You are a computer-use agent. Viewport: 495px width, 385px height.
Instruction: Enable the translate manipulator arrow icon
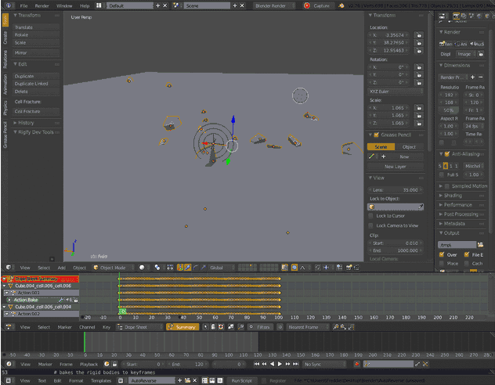187,268
